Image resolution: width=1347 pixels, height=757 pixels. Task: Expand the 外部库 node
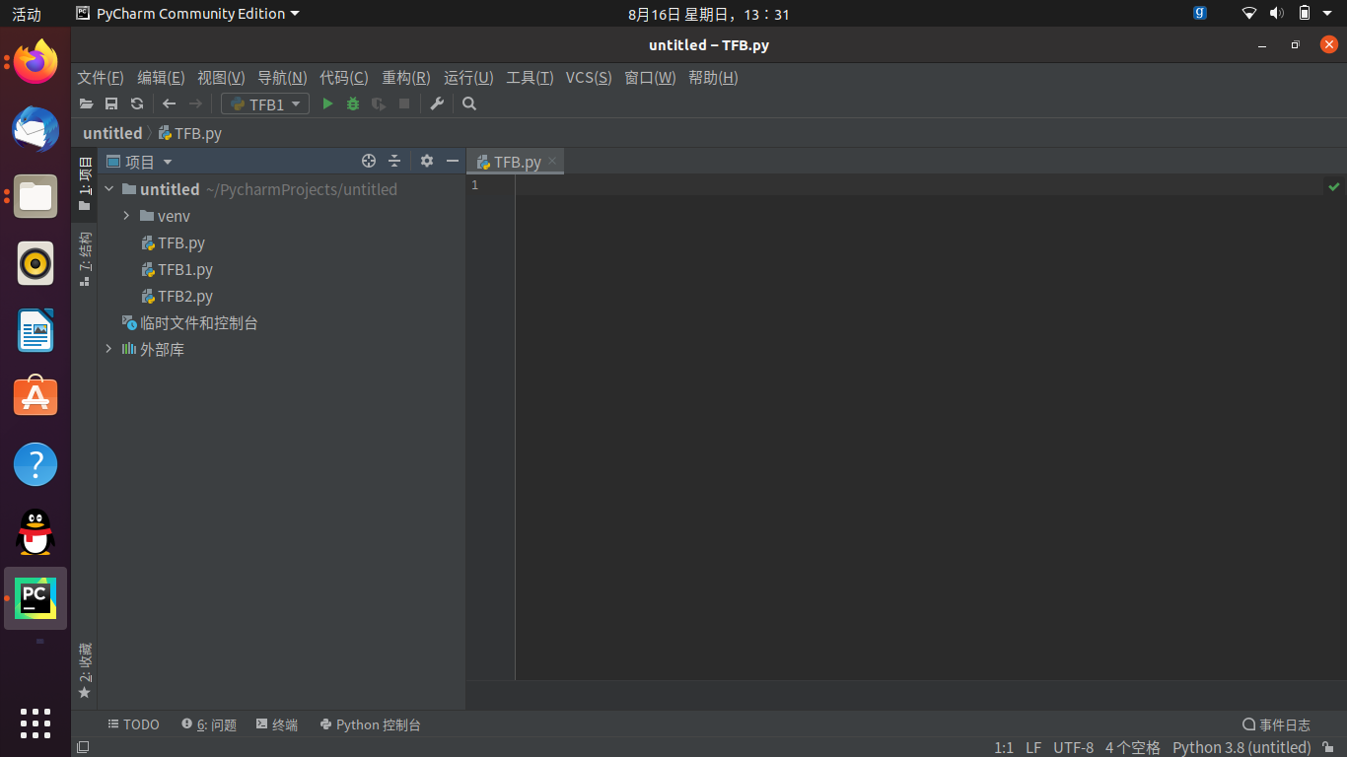pyautogui.click(x=108, y=349)
